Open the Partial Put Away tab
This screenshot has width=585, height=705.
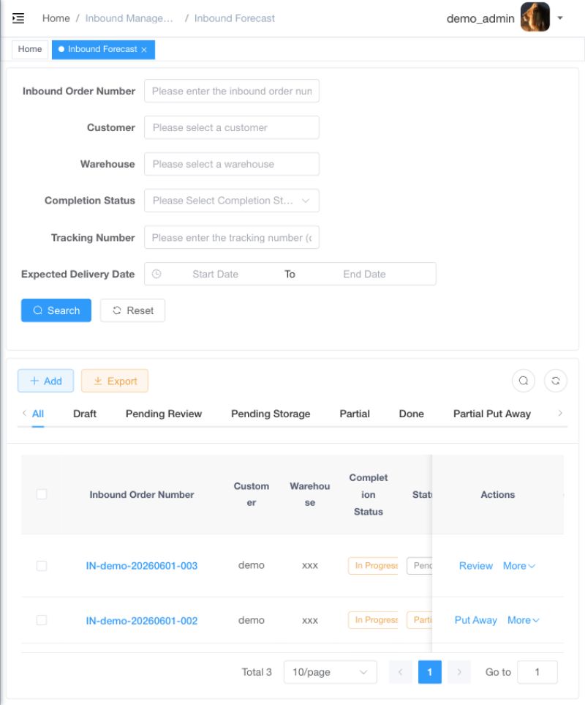[491, 414]
